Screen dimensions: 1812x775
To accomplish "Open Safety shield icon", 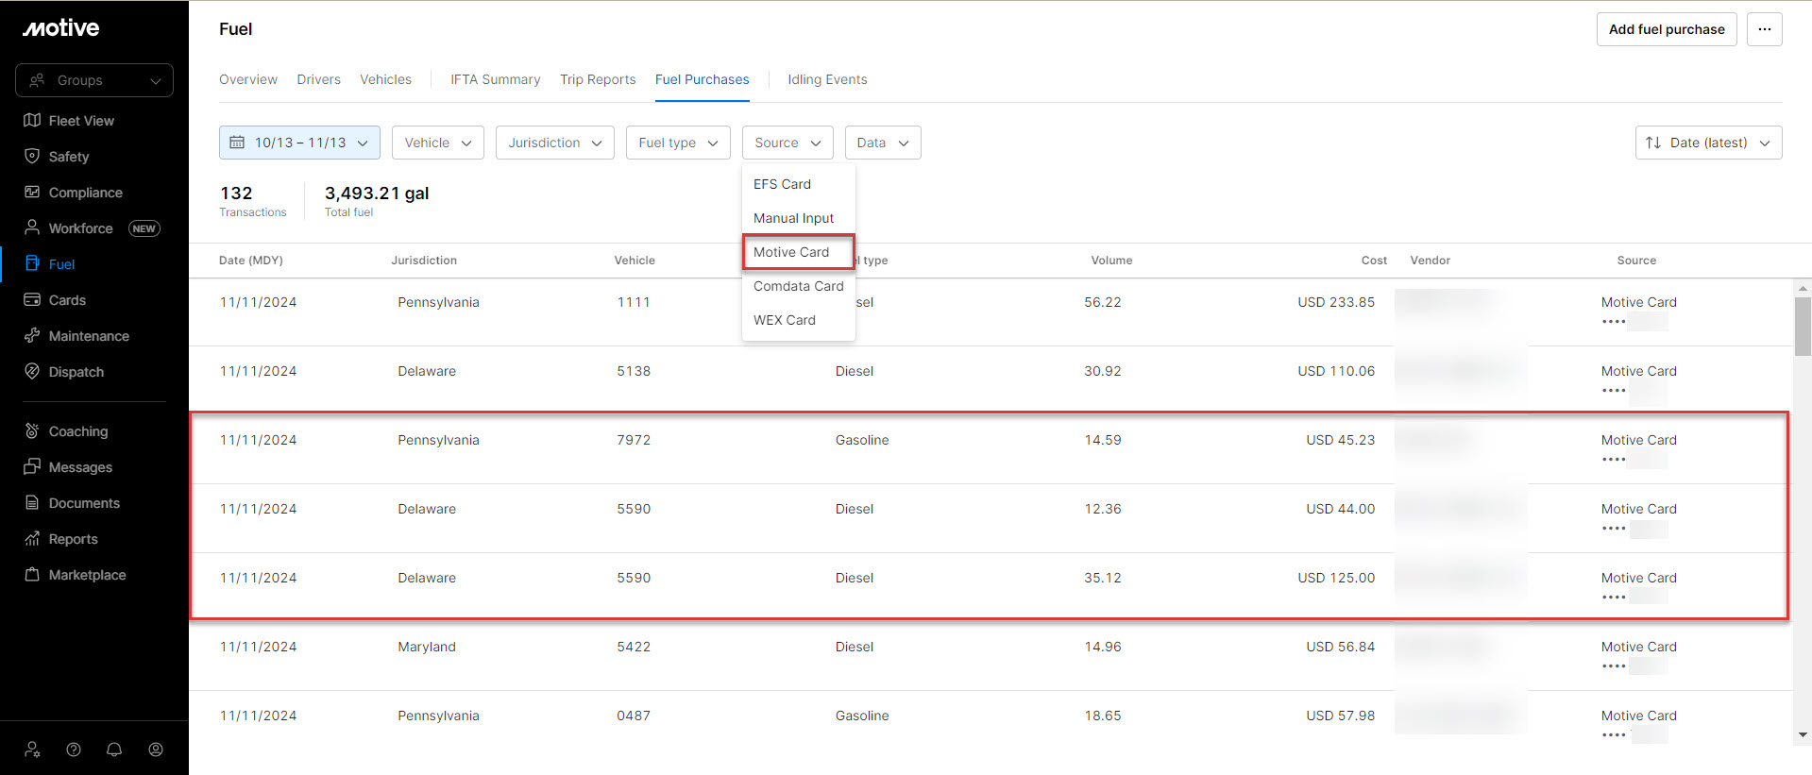I will 32,156.
